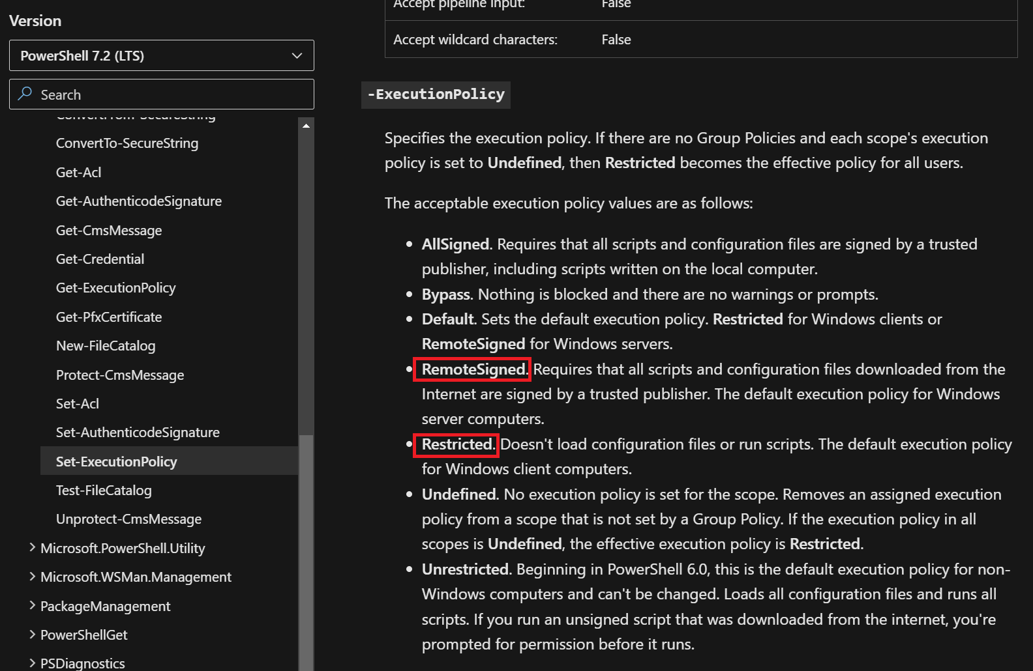This screenshot has width=1033, height=671.
Task: Select Get-AuthenticodeSignature in the tree
Action: click(139, 201)
